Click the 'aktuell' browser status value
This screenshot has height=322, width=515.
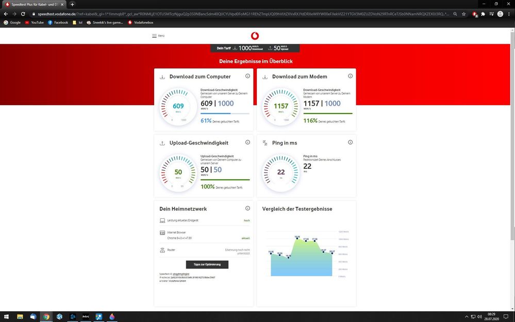tap(246, 238)
